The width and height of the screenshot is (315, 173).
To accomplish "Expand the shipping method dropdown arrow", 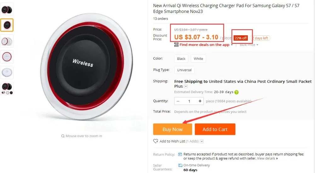I will point(186,86).
